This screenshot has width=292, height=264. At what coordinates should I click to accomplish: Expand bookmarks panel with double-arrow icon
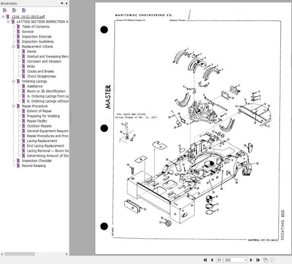tap(62, 3)
